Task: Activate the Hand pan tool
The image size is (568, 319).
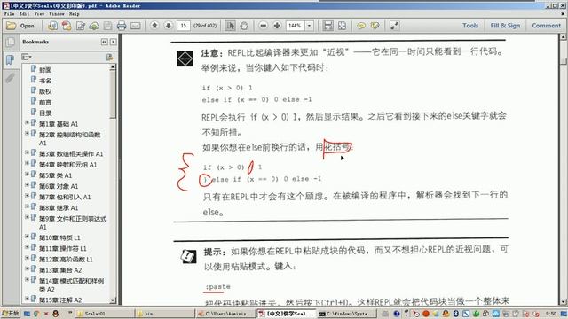Action: click(244, 26)
